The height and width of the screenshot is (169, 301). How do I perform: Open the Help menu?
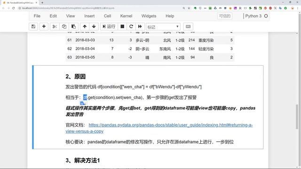click(170, 16)
